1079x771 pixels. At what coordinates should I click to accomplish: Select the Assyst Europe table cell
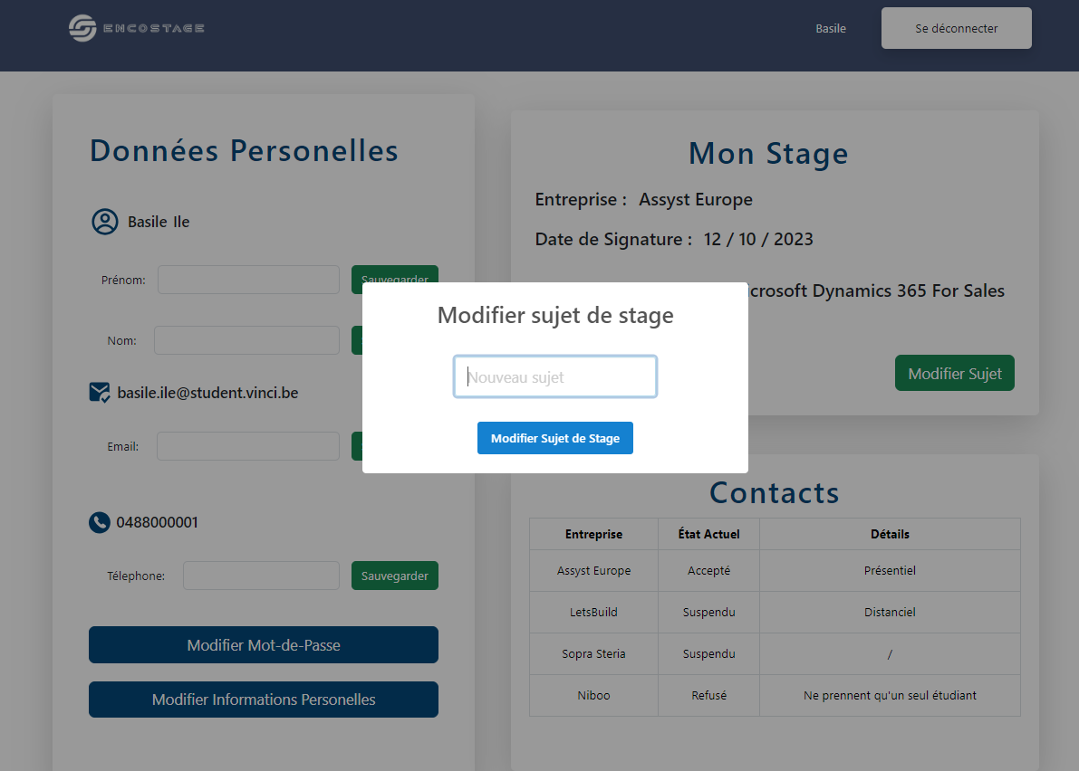[x=594, y=570]
